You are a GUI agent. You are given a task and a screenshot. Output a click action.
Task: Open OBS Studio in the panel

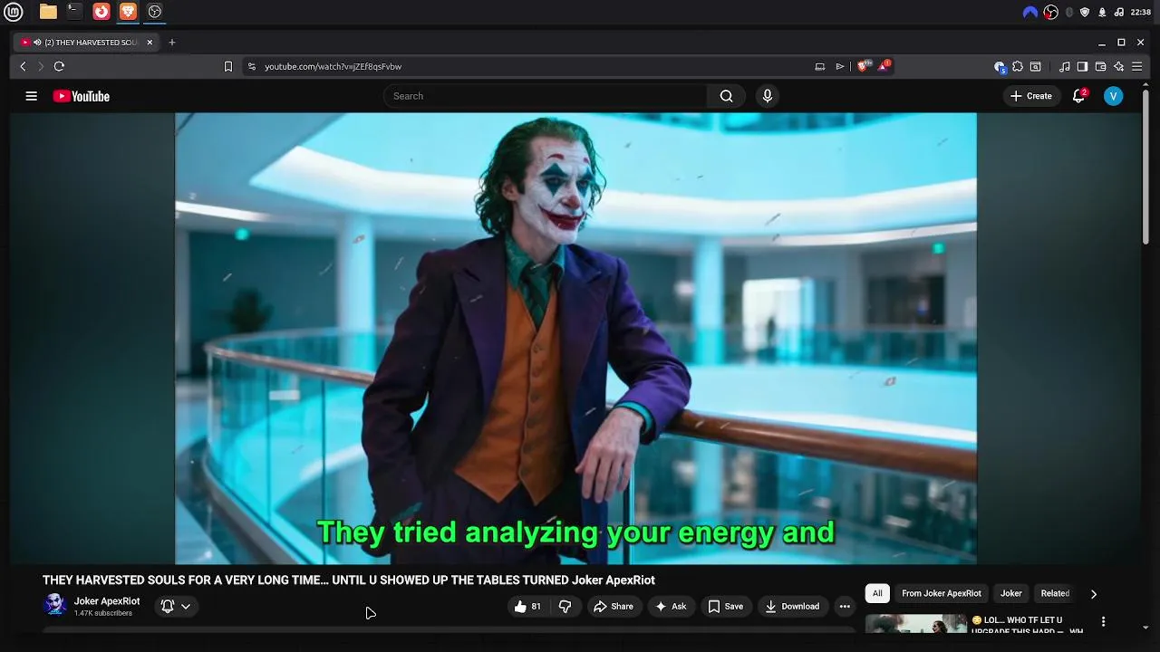tap(154, 12)
